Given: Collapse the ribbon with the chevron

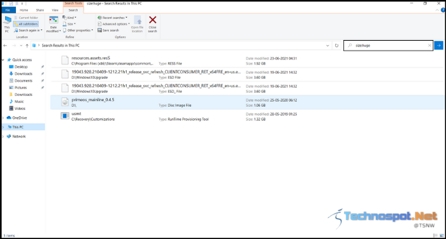Looking at the screenshot, I should click(437, 10).
